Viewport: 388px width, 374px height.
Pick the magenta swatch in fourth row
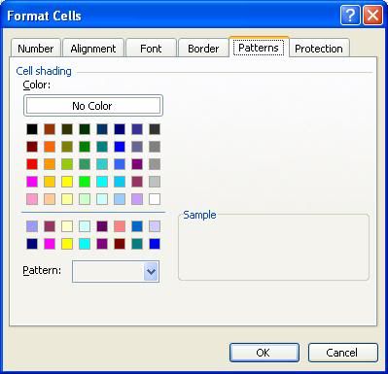[x=32, y=182]
